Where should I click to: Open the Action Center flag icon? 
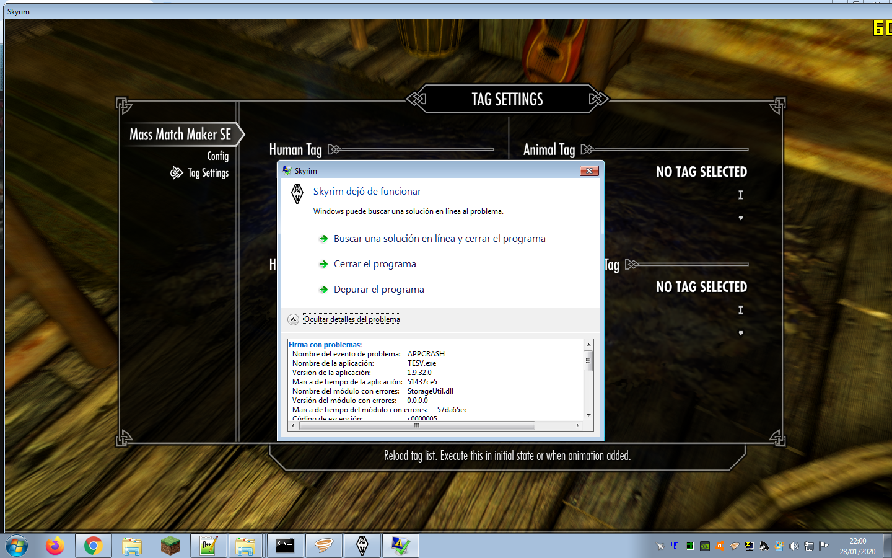pos(823,546)
